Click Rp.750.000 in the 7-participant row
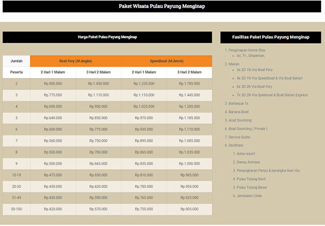This screenshot has height=226, width=325. click(x=99, y=141)
